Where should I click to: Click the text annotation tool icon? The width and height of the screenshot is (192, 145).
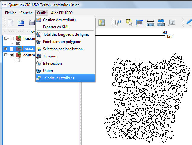coord(172,23)
